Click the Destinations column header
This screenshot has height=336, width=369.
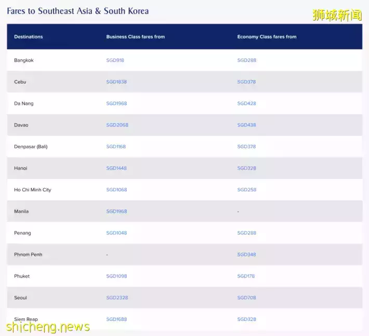29,37
